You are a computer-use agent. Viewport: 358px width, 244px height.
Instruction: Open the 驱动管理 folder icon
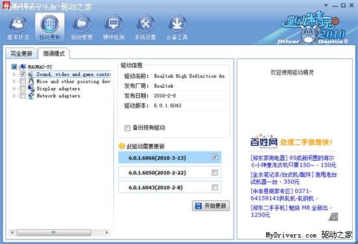click(x=81, y=24)
